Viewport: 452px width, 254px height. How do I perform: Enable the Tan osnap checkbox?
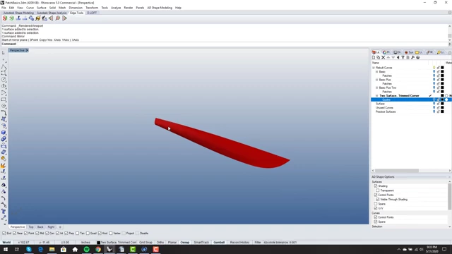tap(77, 234)
